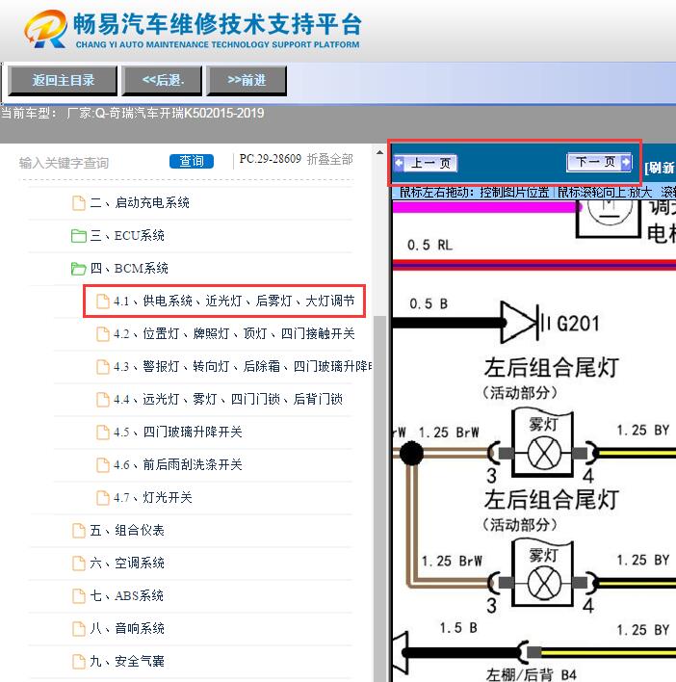Click the tree panel scrollbar up arrow
This screenshot has width=676, height=682.
point(379,152)
